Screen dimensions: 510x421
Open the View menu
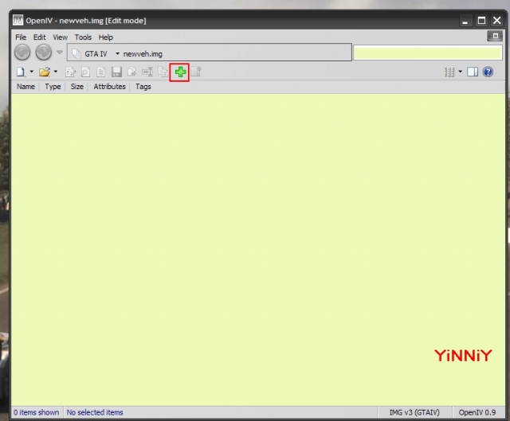(61, 37)
